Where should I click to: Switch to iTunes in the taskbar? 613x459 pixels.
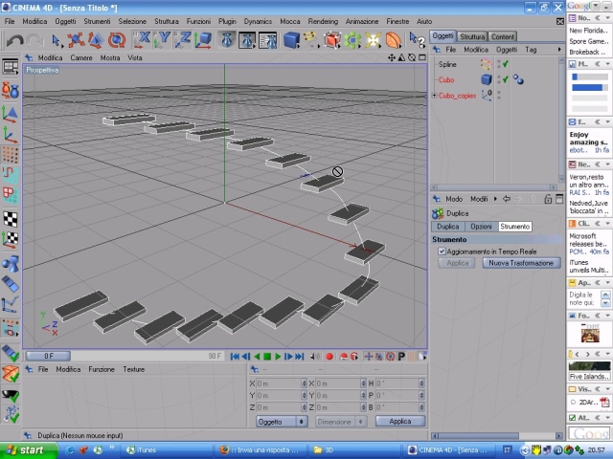(166, 450)
